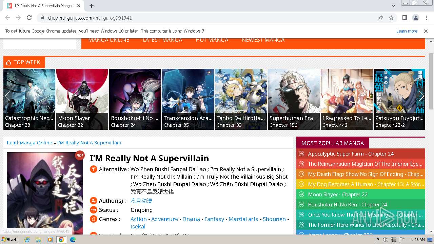Screen dimensions: 434x244
Task: Open the media player taskbar icon
Action: [50, 240]
